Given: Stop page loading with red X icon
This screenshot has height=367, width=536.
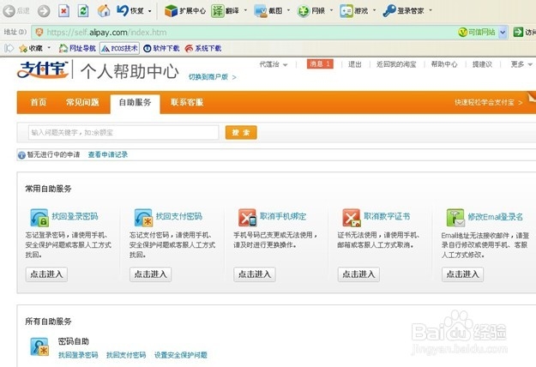Looking at the screenshot, I should [63, 11].
